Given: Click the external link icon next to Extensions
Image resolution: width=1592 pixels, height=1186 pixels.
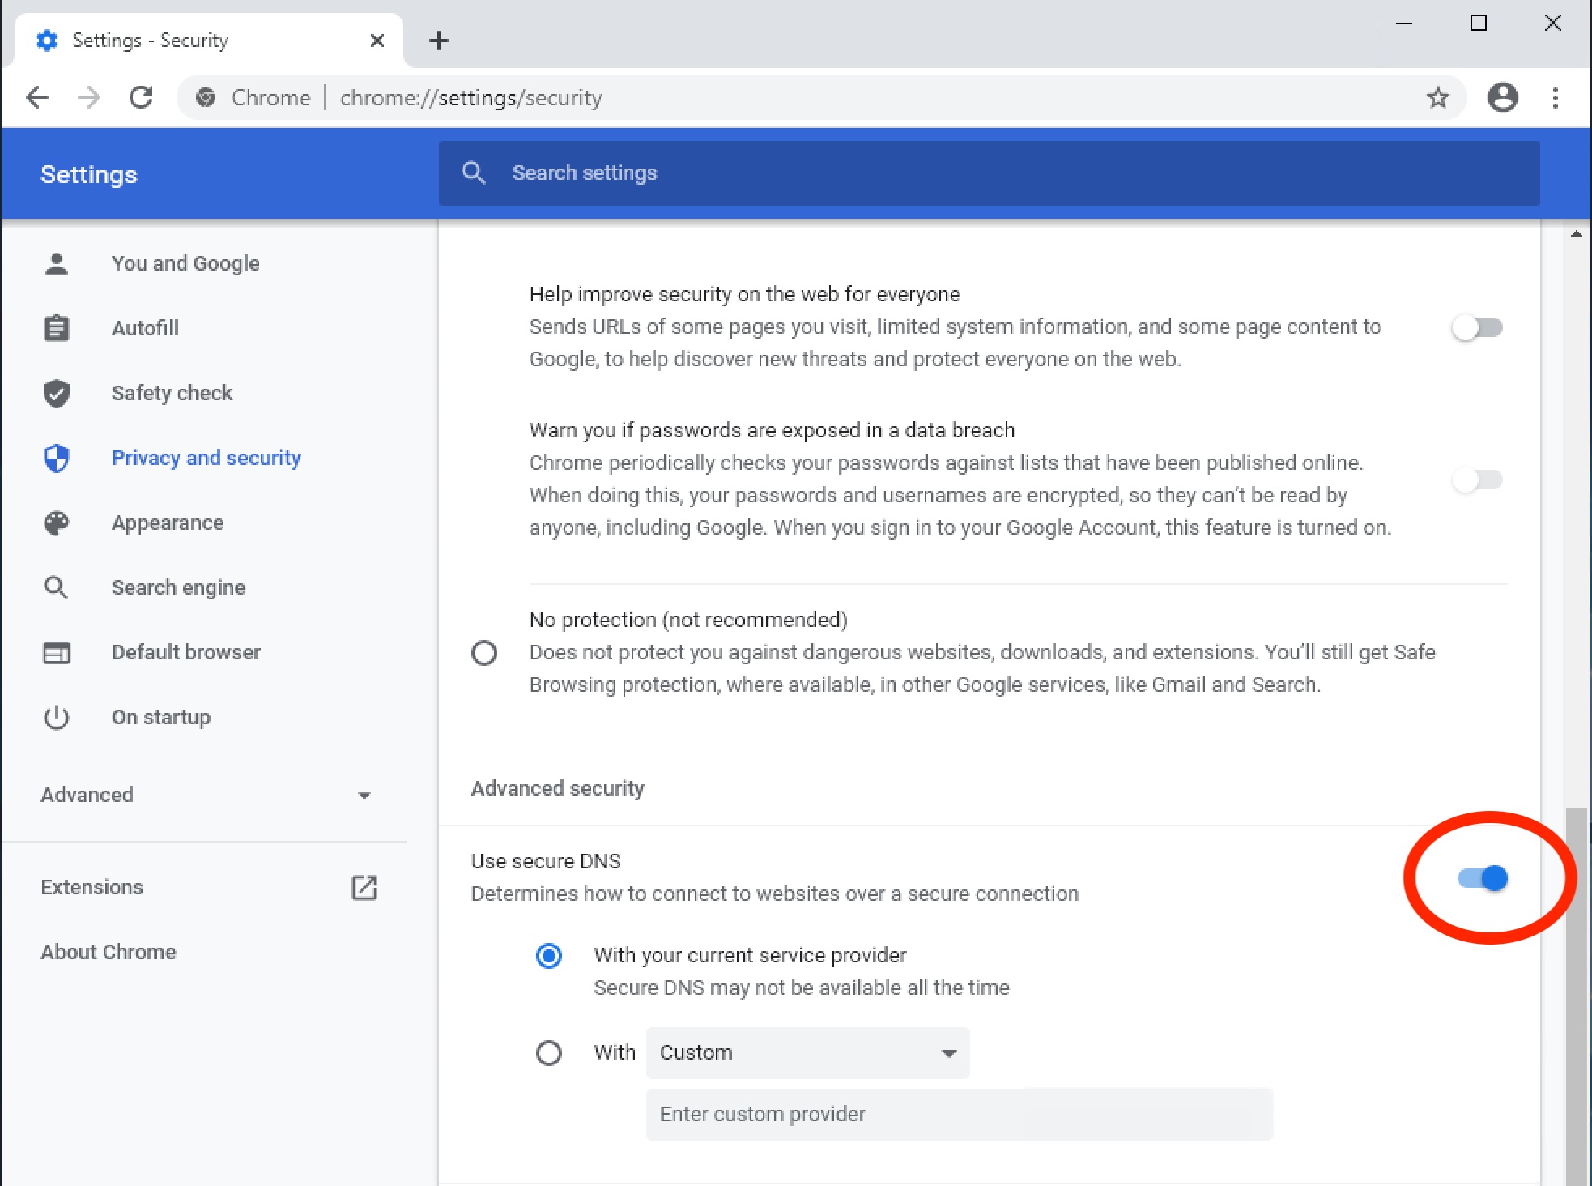Looking at the screenshot, I should click(x=364, y=887).
